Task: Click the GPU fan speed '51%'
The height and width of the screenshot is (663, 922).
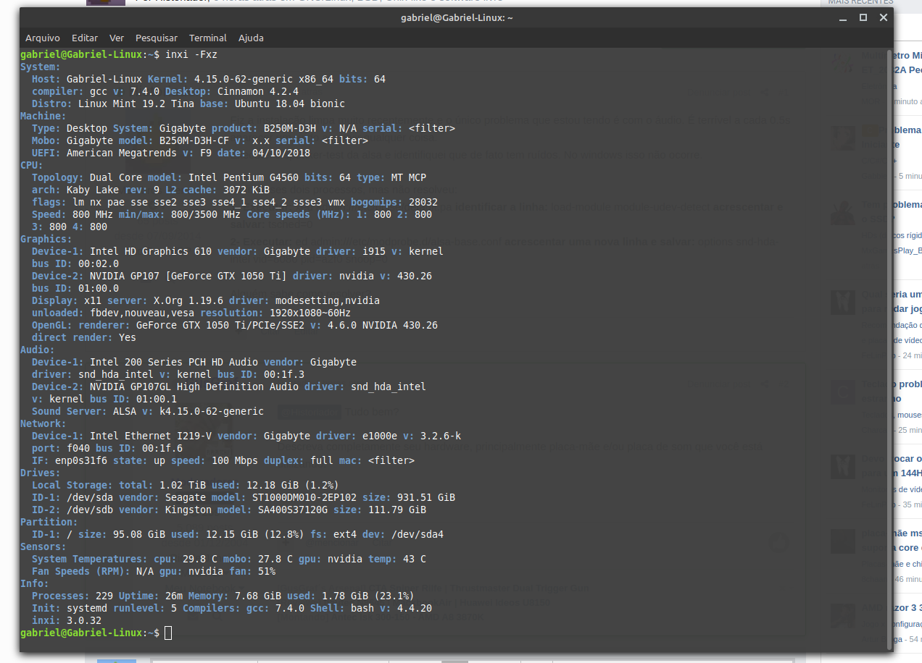Action: [267, 571]
